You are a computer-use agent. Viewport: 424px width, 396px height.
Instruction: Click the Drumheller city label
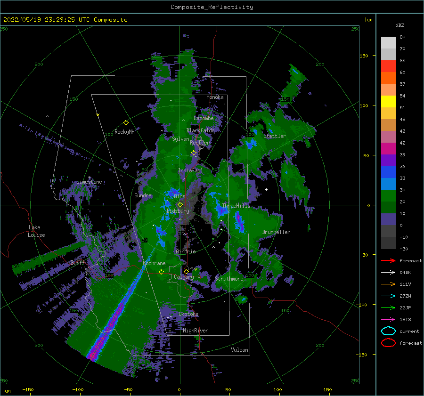[x=276, y=232]
